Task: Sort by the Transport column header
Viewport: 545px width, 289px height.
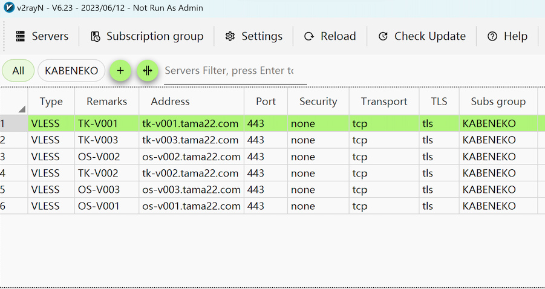Action: point(384,102)
